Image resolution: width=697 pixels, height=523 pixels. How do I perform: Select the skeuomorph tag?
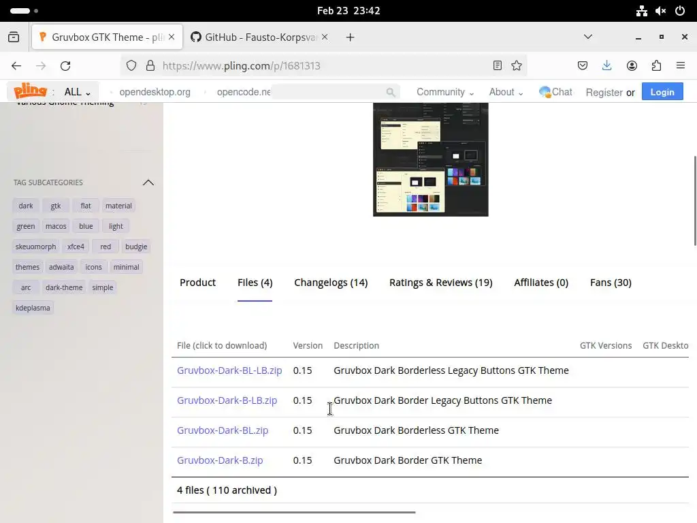pyautogui.click(x=35, y=247)
